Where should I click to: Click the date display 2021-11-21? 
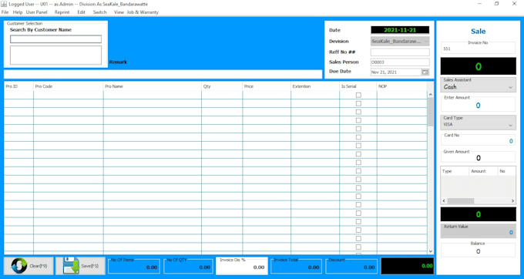coord(400,30)
